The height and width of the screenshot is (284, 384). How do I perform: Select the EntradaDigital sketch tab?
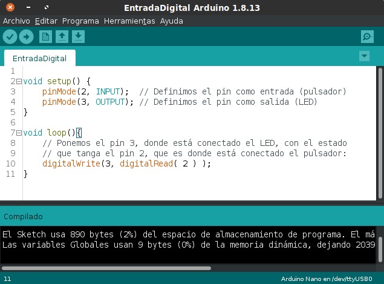click(39, 59)
